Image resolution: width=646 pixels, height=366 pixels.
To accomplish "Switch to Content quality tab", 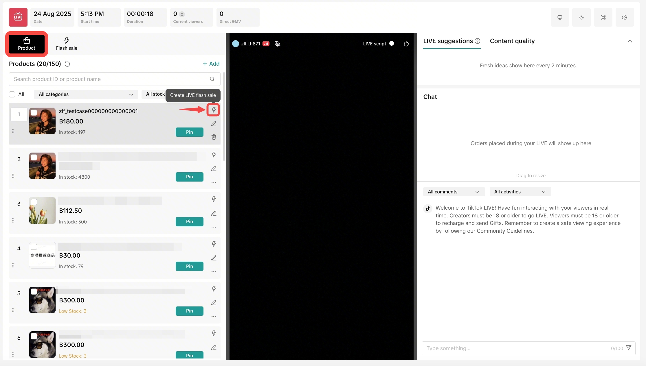I will pyautogui.click(x=512, y=41).
